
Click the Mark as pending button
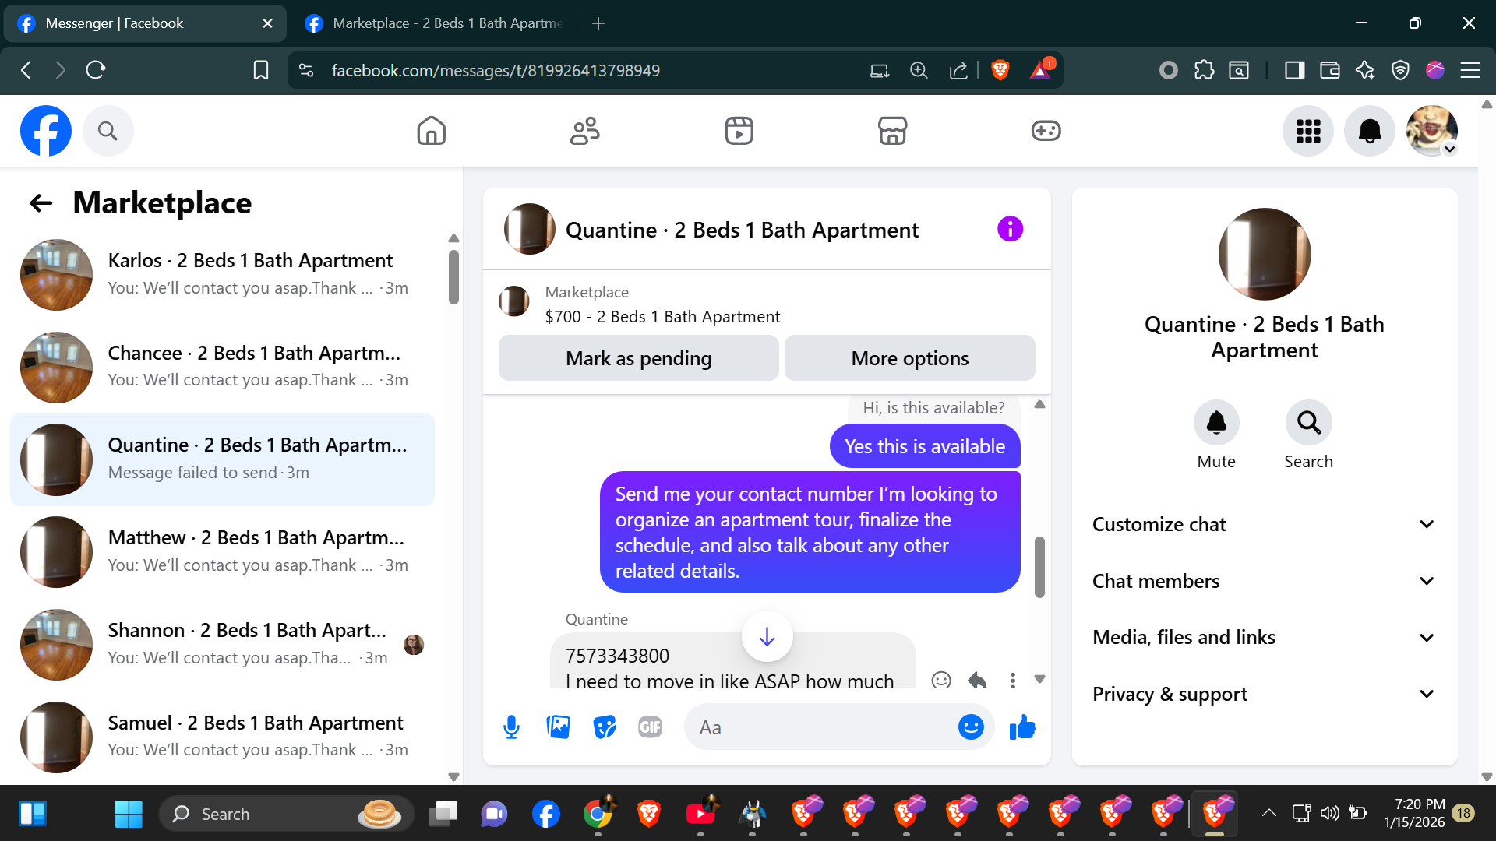point(638,358)
